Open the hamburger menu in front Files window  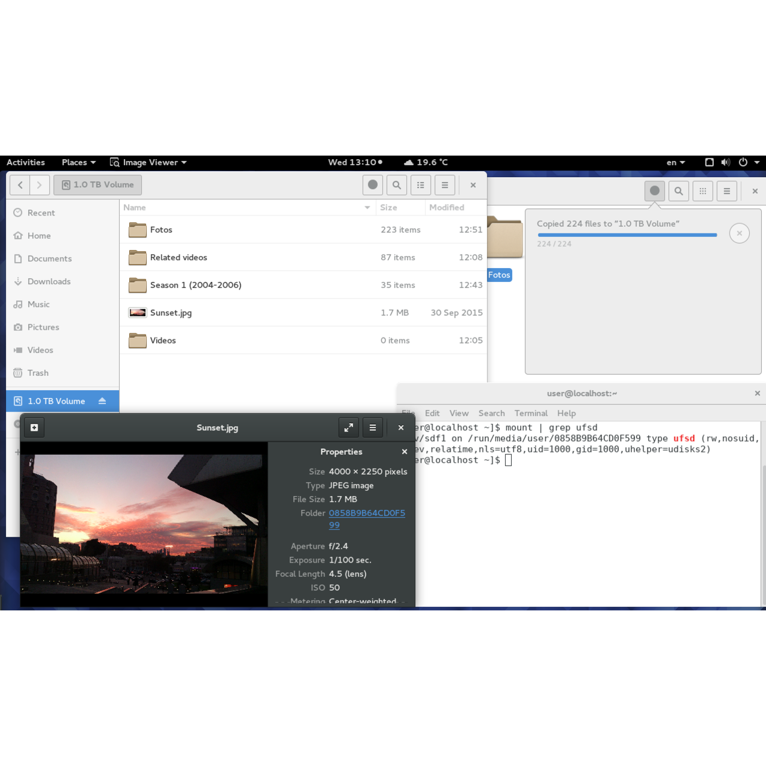(445, 185)
